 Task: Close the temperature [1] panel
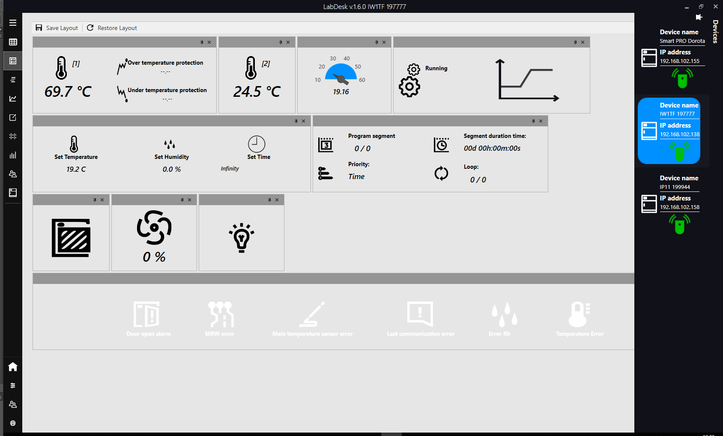click(x=209, y=42)
